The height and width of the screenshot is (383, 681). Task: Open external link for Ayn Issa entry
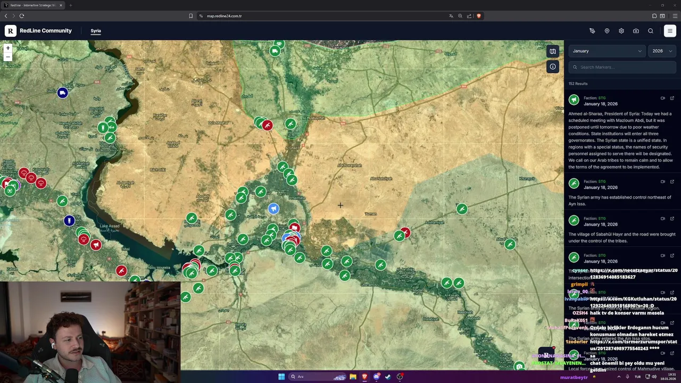pos(672,181)
